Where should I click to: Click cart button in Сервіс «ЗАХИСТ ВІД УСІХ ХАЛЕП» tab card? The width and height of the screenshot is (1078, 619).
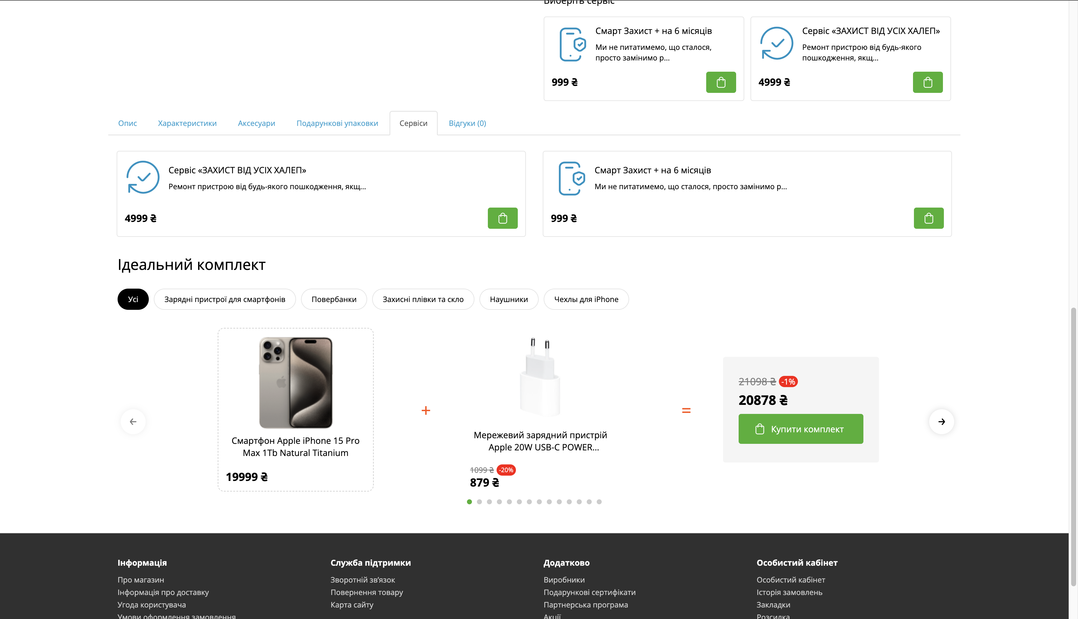coord(503,218)
